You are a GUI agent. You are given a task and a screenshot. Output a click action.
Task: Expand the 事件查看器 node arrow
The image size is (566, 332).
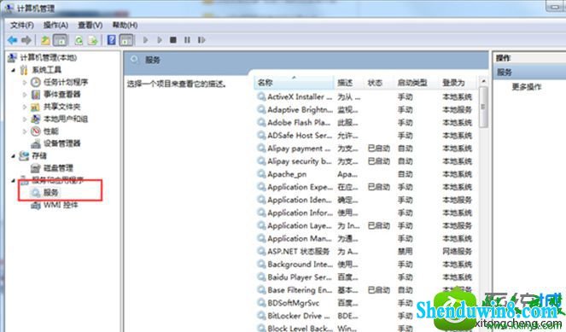point(25,95)
